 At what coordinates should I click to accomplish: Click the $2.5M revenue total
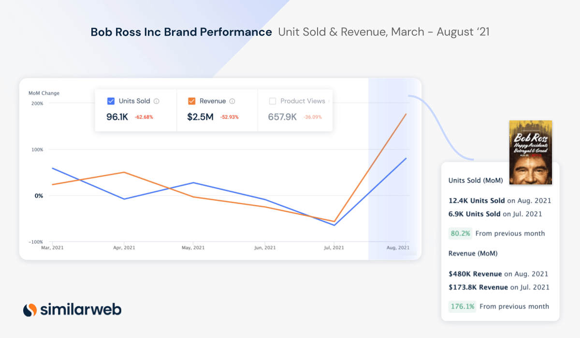click(x=200, y=116)
